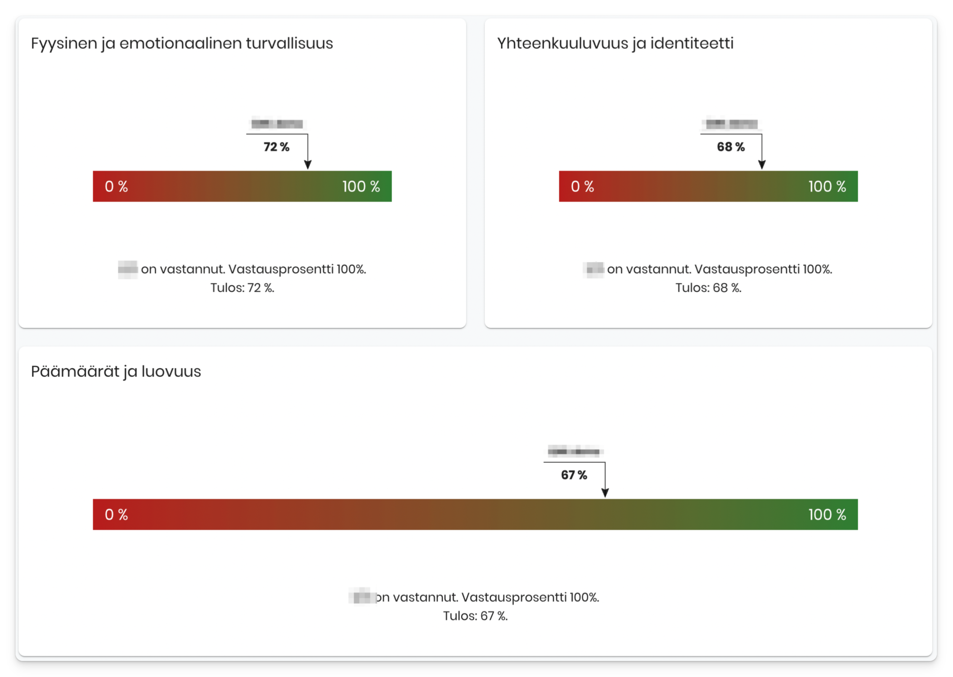Click the "Tulos: 67 %." result text

click(475, 616)
